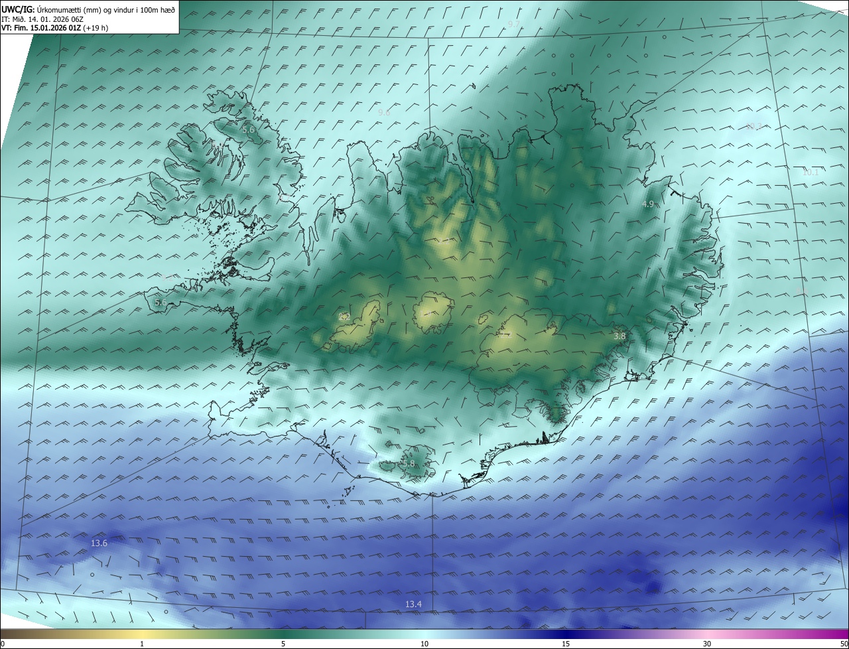The image size is (849, 649).
Task: Click the map value 4.9
Action: 649,204
